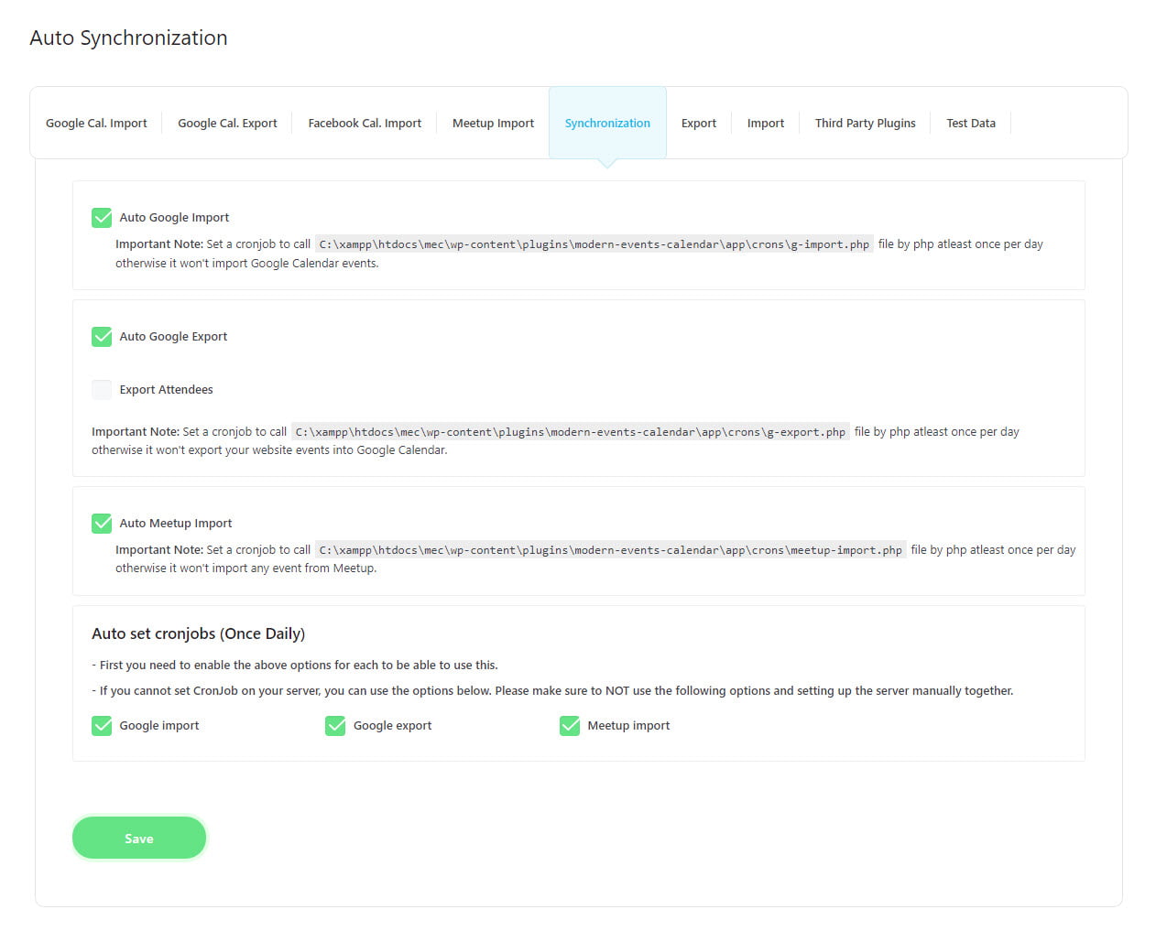The width and height of the screenshot is (1156, 931).
Task: Open the Export tab
Action: pos(699,124)
